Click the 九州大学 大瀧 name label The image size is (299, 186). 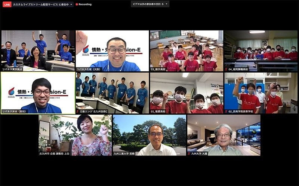point(199,154)
